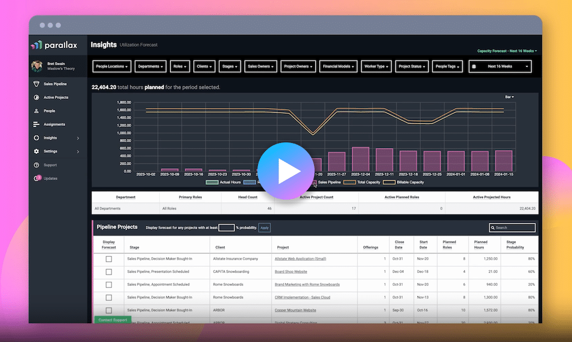Sort pipeline table by Client column header

[220, 248]
